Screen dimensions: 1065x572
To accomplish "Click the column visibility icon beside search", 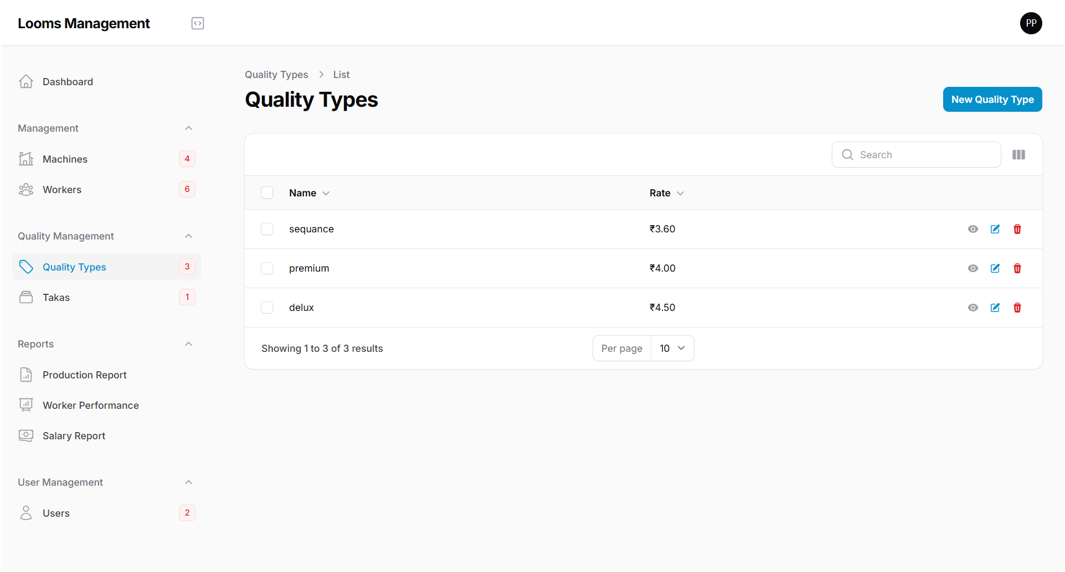I will pyautogui.click(x=1018, y=154).
